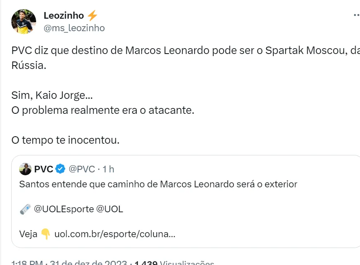Image resolution: width=360 pixels, height=265 pixels.
Task: Click the blue verified badge next to PVC
Action: coord(60,169)
